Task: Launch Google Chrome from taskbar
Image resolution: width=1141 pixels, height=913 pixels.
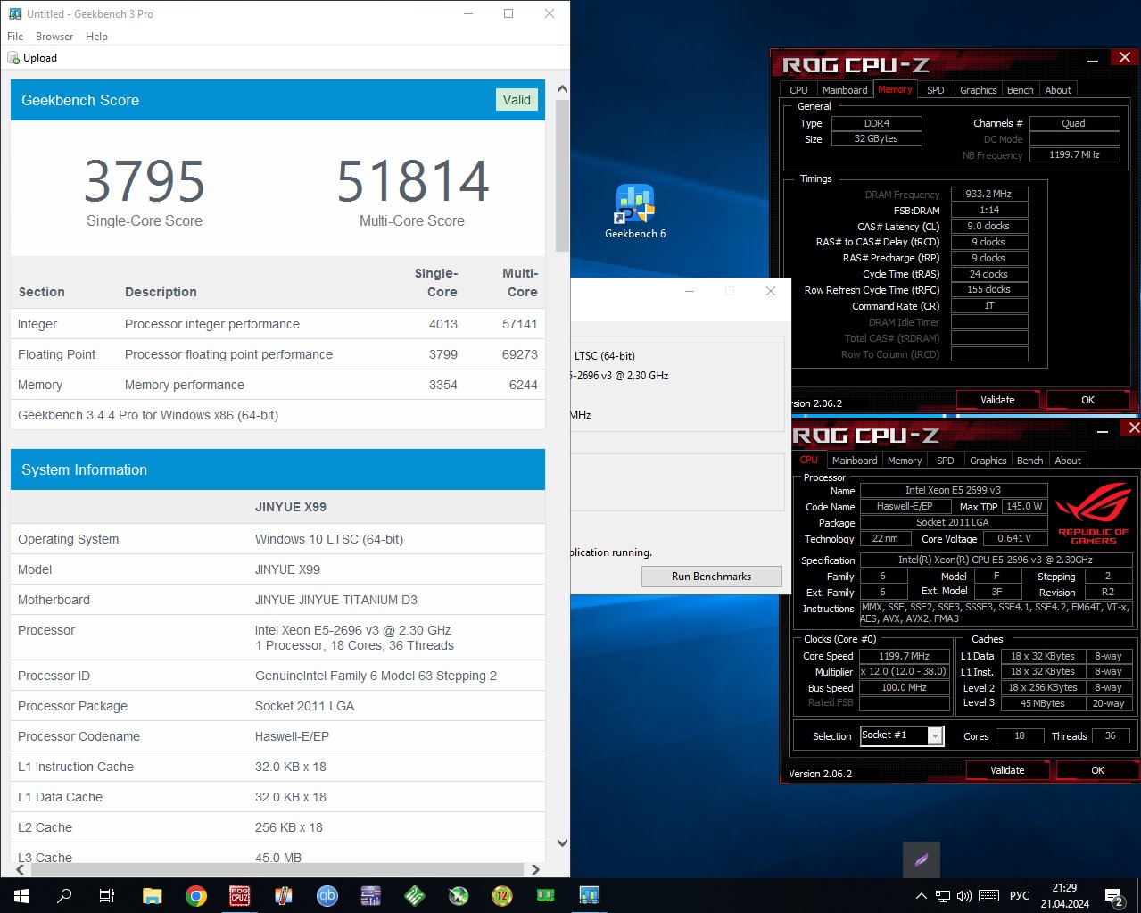Action: (x=196, y=895)
